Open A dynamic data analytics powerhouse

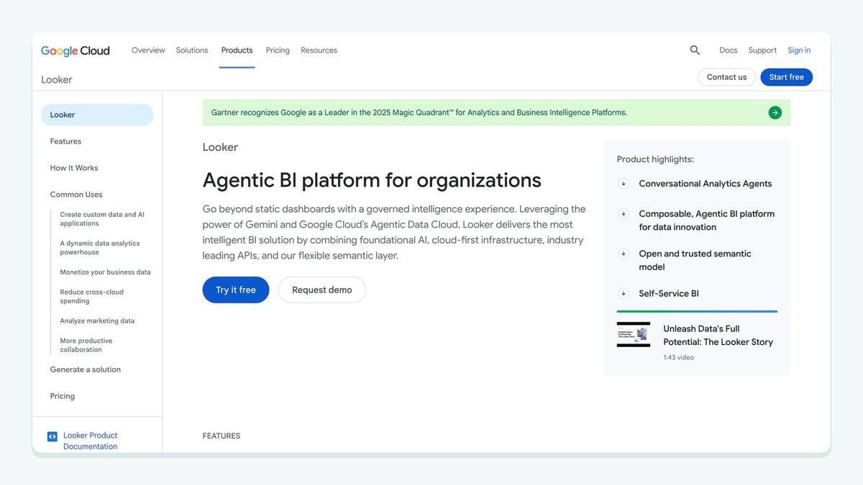point(100,248)
